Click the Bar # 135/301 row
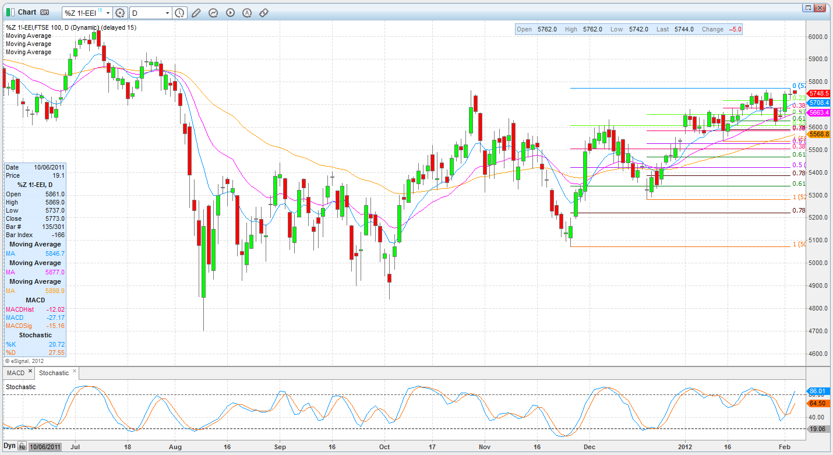 tap(35, 227)
